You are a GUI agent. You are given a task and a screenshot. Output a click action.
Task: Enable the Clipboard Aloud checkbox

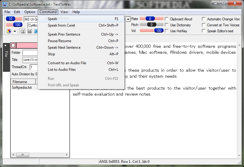tap(167, 19)
